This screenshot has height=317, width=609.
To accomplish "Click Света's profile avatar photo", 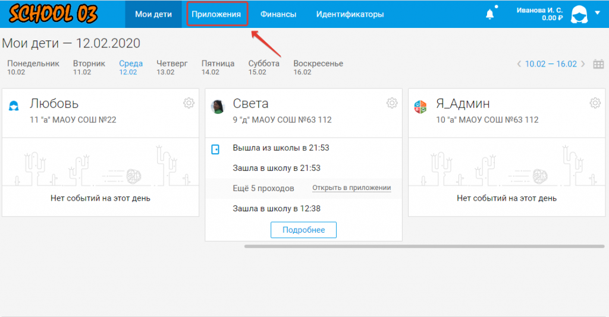I will [218, 106].
